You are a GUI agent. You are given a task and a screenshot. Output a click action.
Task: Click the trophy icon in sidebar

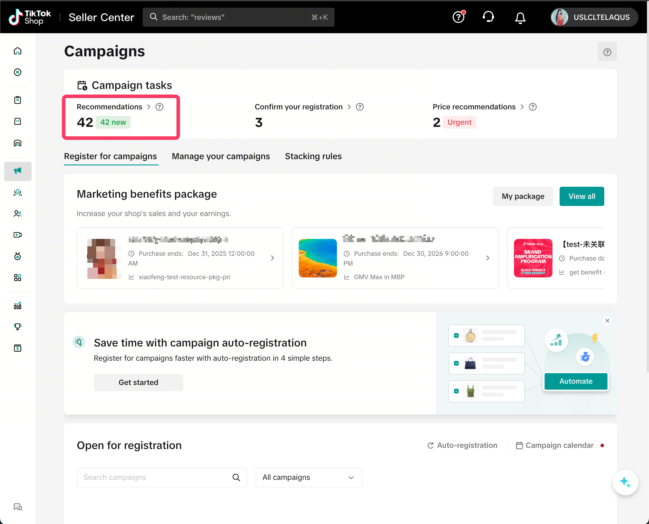[17, 327]
